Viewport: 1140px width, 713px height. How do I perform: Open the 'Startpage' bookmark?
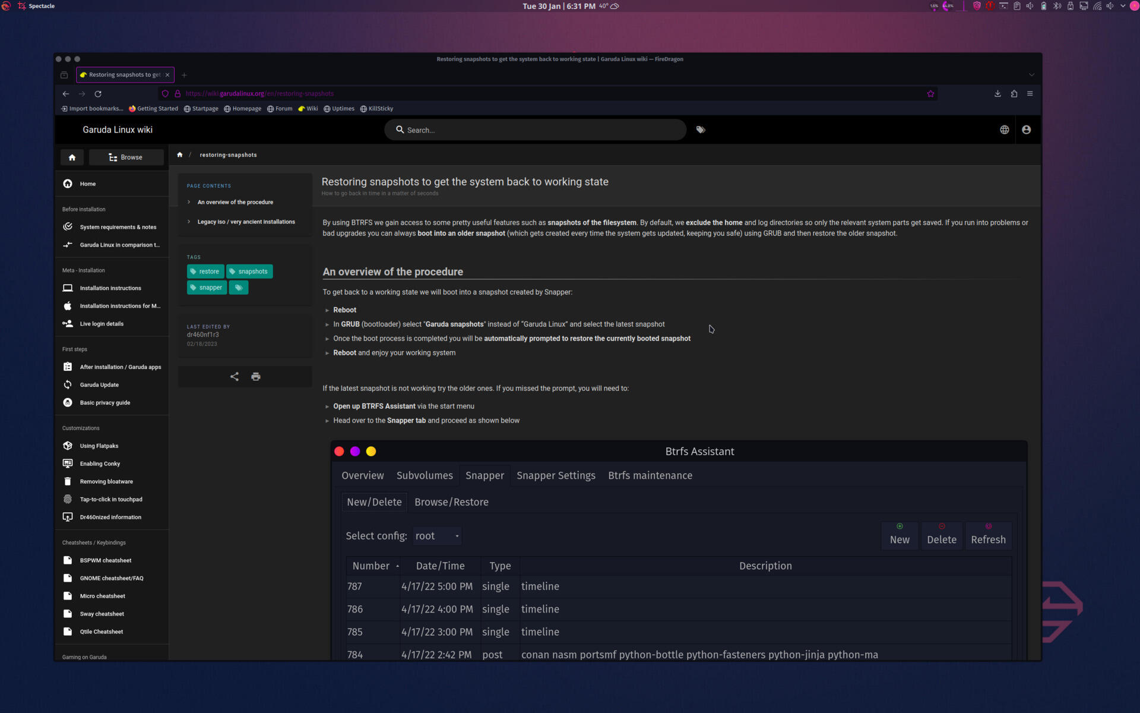(x=201, y=109)
